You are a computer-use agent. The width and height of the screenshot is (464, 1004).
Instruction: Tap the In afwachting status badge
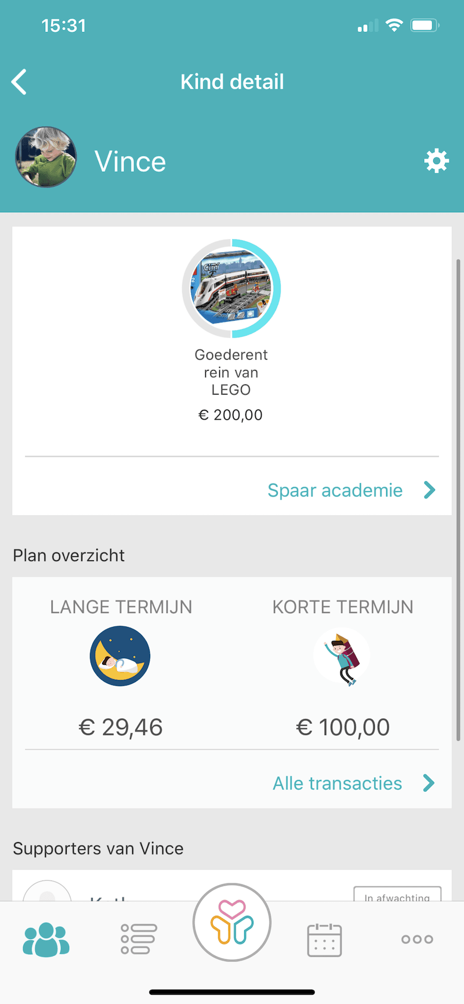pyautogui.click(x=397, y=894)
